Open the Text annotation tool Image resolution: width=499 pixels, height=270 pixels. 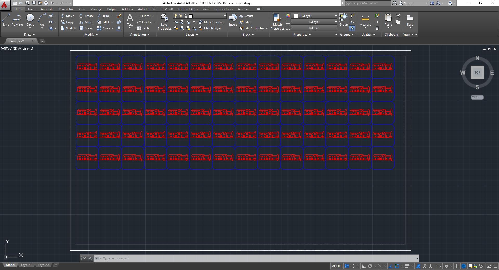pyautogui.click(x=130, y=20)
